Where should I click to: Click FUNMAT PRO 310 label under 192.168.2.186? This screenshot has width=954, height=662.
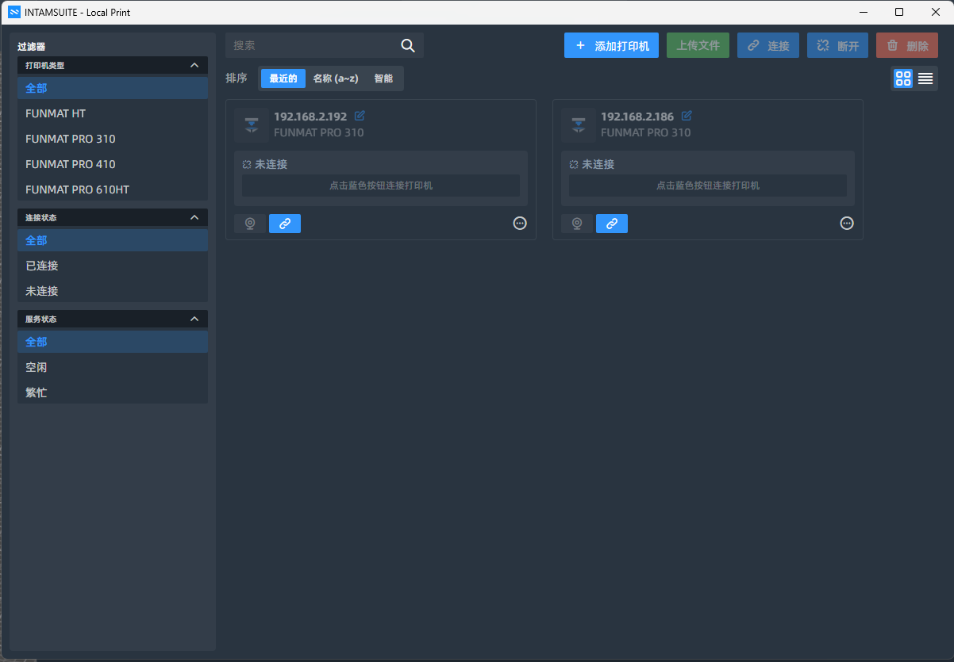pyautogui.click(x=646, y=132)
